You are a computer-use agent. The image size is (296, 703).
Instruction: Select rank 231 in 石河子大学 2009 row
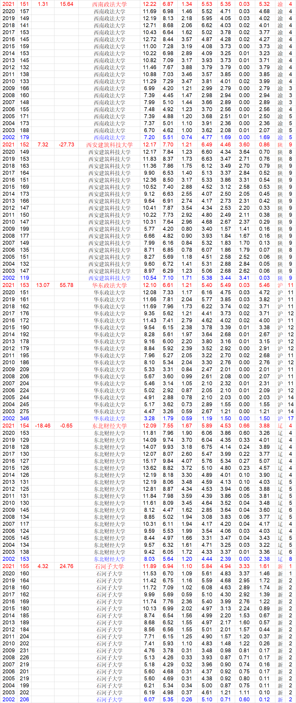point(24,651)
